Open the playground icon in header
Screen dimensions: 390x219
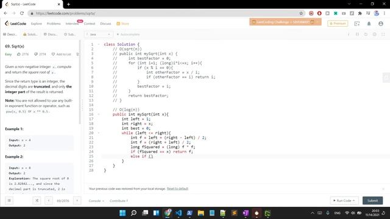pyautogui.click(x=357, y=24)
